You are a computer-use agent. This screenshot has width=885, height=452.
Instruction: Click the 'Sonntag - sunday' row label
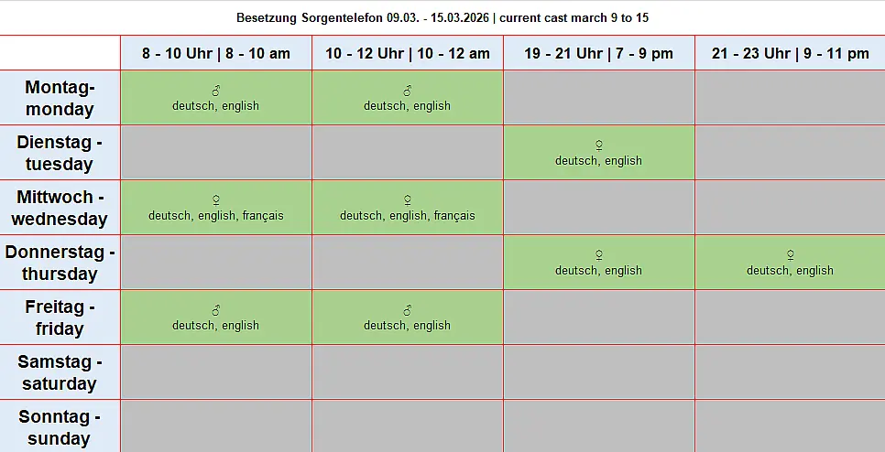pyautogui.click(x=60, y=427)
